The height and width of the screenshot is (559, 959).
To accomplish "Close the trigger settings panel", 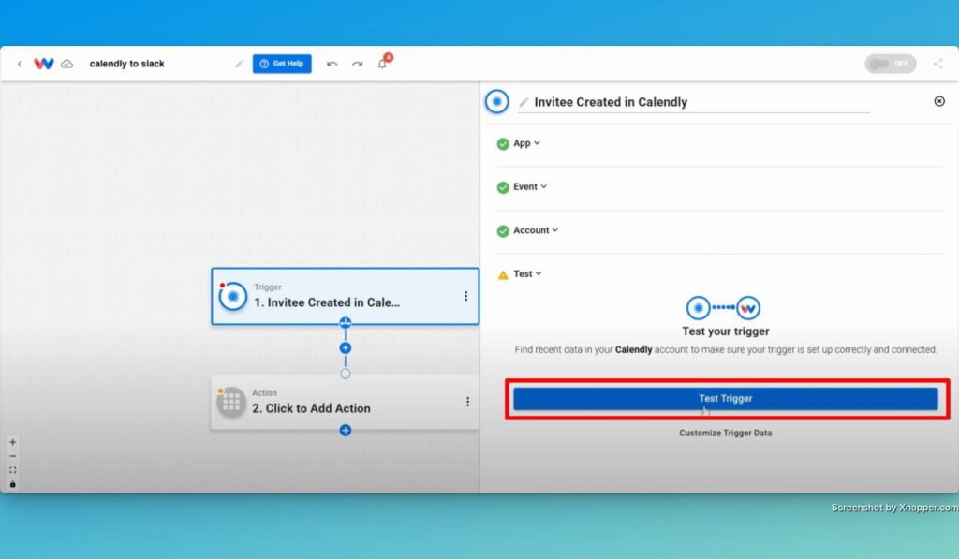I will [x=939, y=101].
